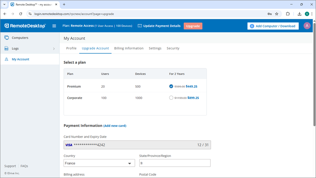Image resolution: width=316 pixels, height=178 pixels.
Task: Click the RemoteDesktop logo
Action: click(x=25, y=26)
